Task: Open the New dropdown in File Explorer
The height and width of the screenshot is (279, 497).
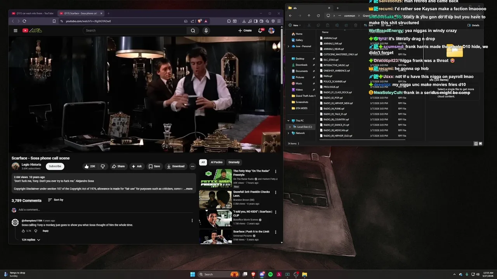Action: click(x=295, y=25)
